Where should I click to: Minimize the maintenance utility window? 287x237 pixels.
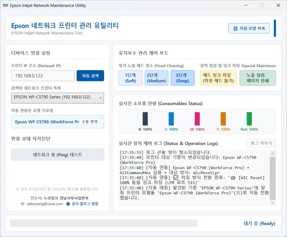[x=246, y=5]
